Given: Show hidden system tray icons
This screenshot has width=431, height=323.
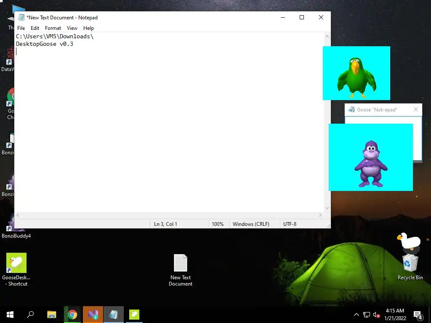Looking at the screenshot, I should (356, 315).
